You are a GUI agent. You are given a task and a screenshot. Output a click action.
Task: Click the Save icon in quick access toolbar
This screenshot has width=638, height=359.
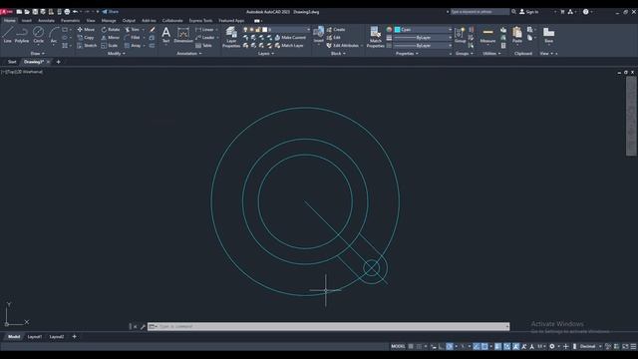[x=35, y=12]
